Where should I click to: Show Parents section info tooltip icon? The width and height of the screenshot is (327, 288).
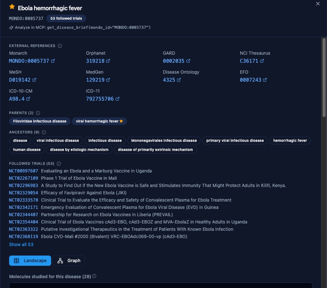(x=38, y=113)
